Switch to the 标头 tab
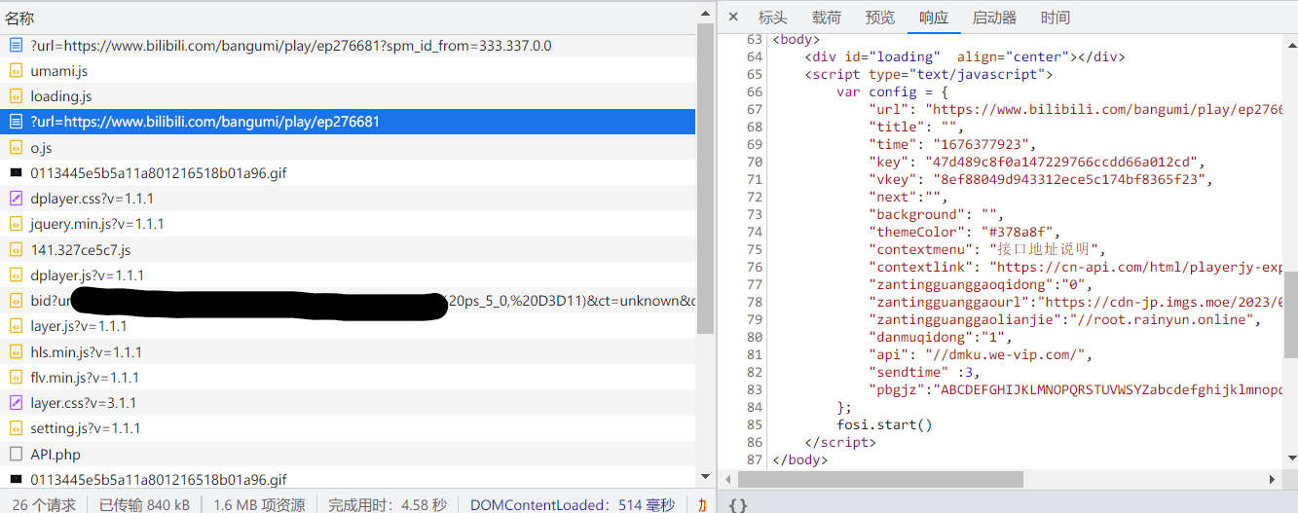Screen dimensions: 1298x513 coord(772,18)
